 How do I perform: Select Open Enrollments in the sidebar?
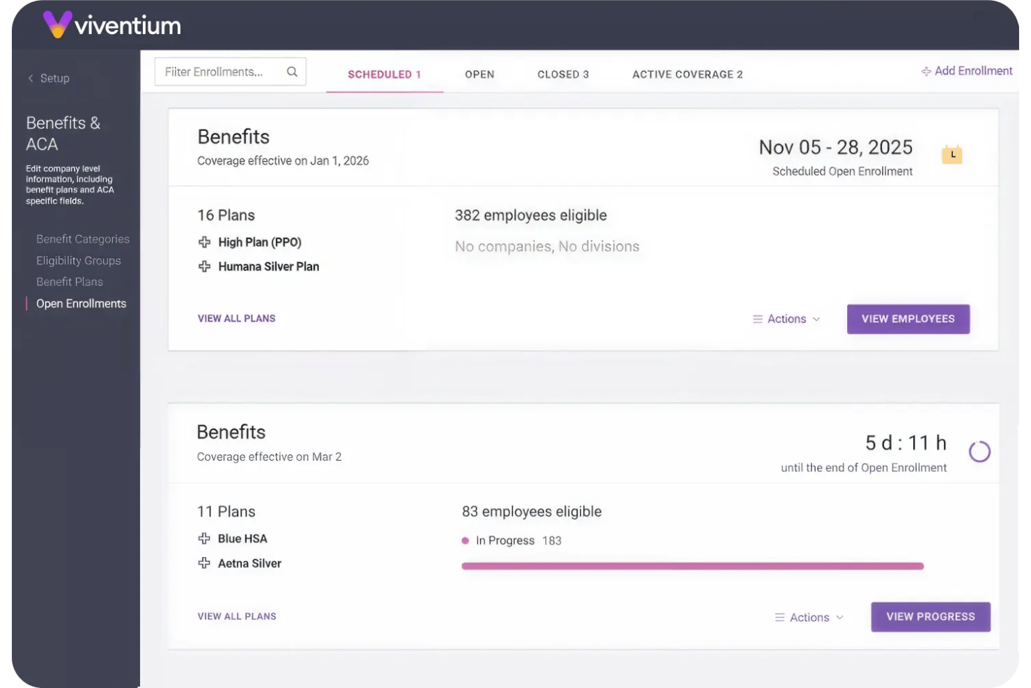point(82,303)
